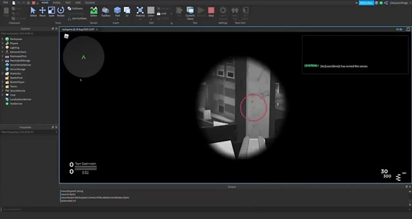
Task: Toggle the Lock tool in Edit group
Action: click(162, 13)
